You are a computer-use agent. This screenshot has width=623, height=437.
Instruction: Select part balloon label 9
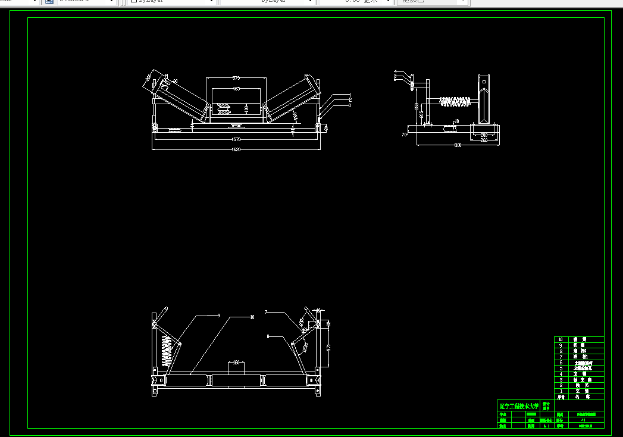219,316
